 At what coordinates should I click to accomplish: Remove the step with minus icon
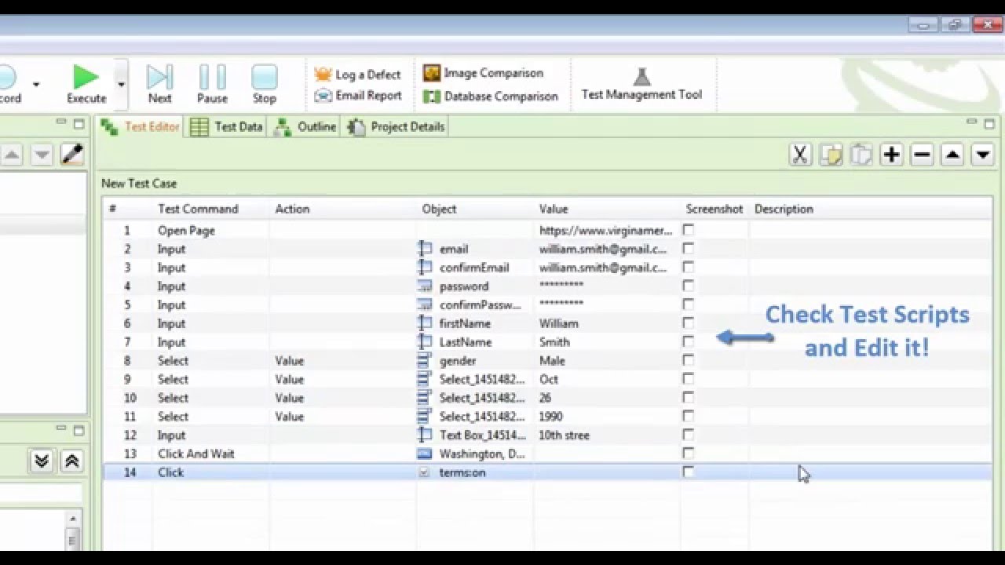(922, 155)
